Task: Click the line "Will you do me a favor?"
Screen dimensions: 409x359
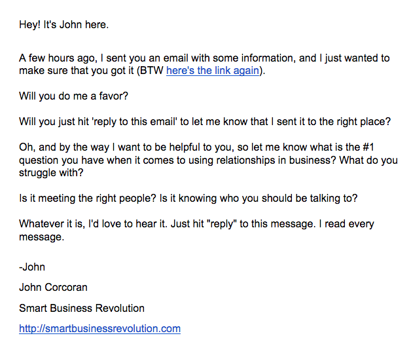Action: click(x=73, y=96)
